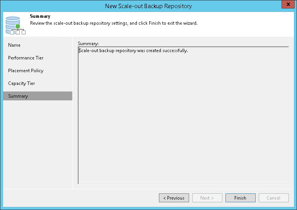Go to the Name wizard step
The height and width of the screenshot is (210, 297).
14,45
